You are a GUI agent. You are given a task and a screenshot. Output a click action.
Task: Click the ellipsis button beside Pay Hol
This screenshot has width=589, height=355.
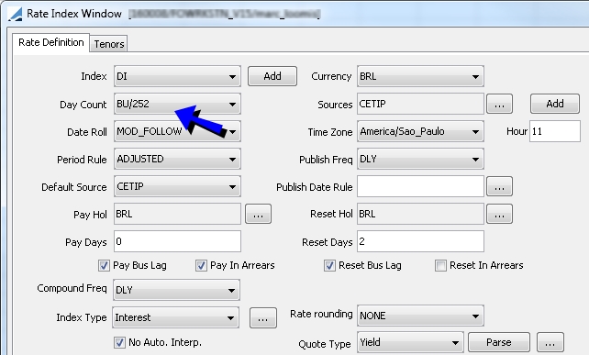coord(258,214)
